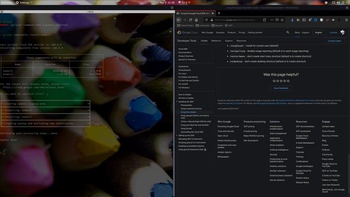
Task: Rate the page with the fifth star
Action: pyautogui.click(x=288, y=81)
